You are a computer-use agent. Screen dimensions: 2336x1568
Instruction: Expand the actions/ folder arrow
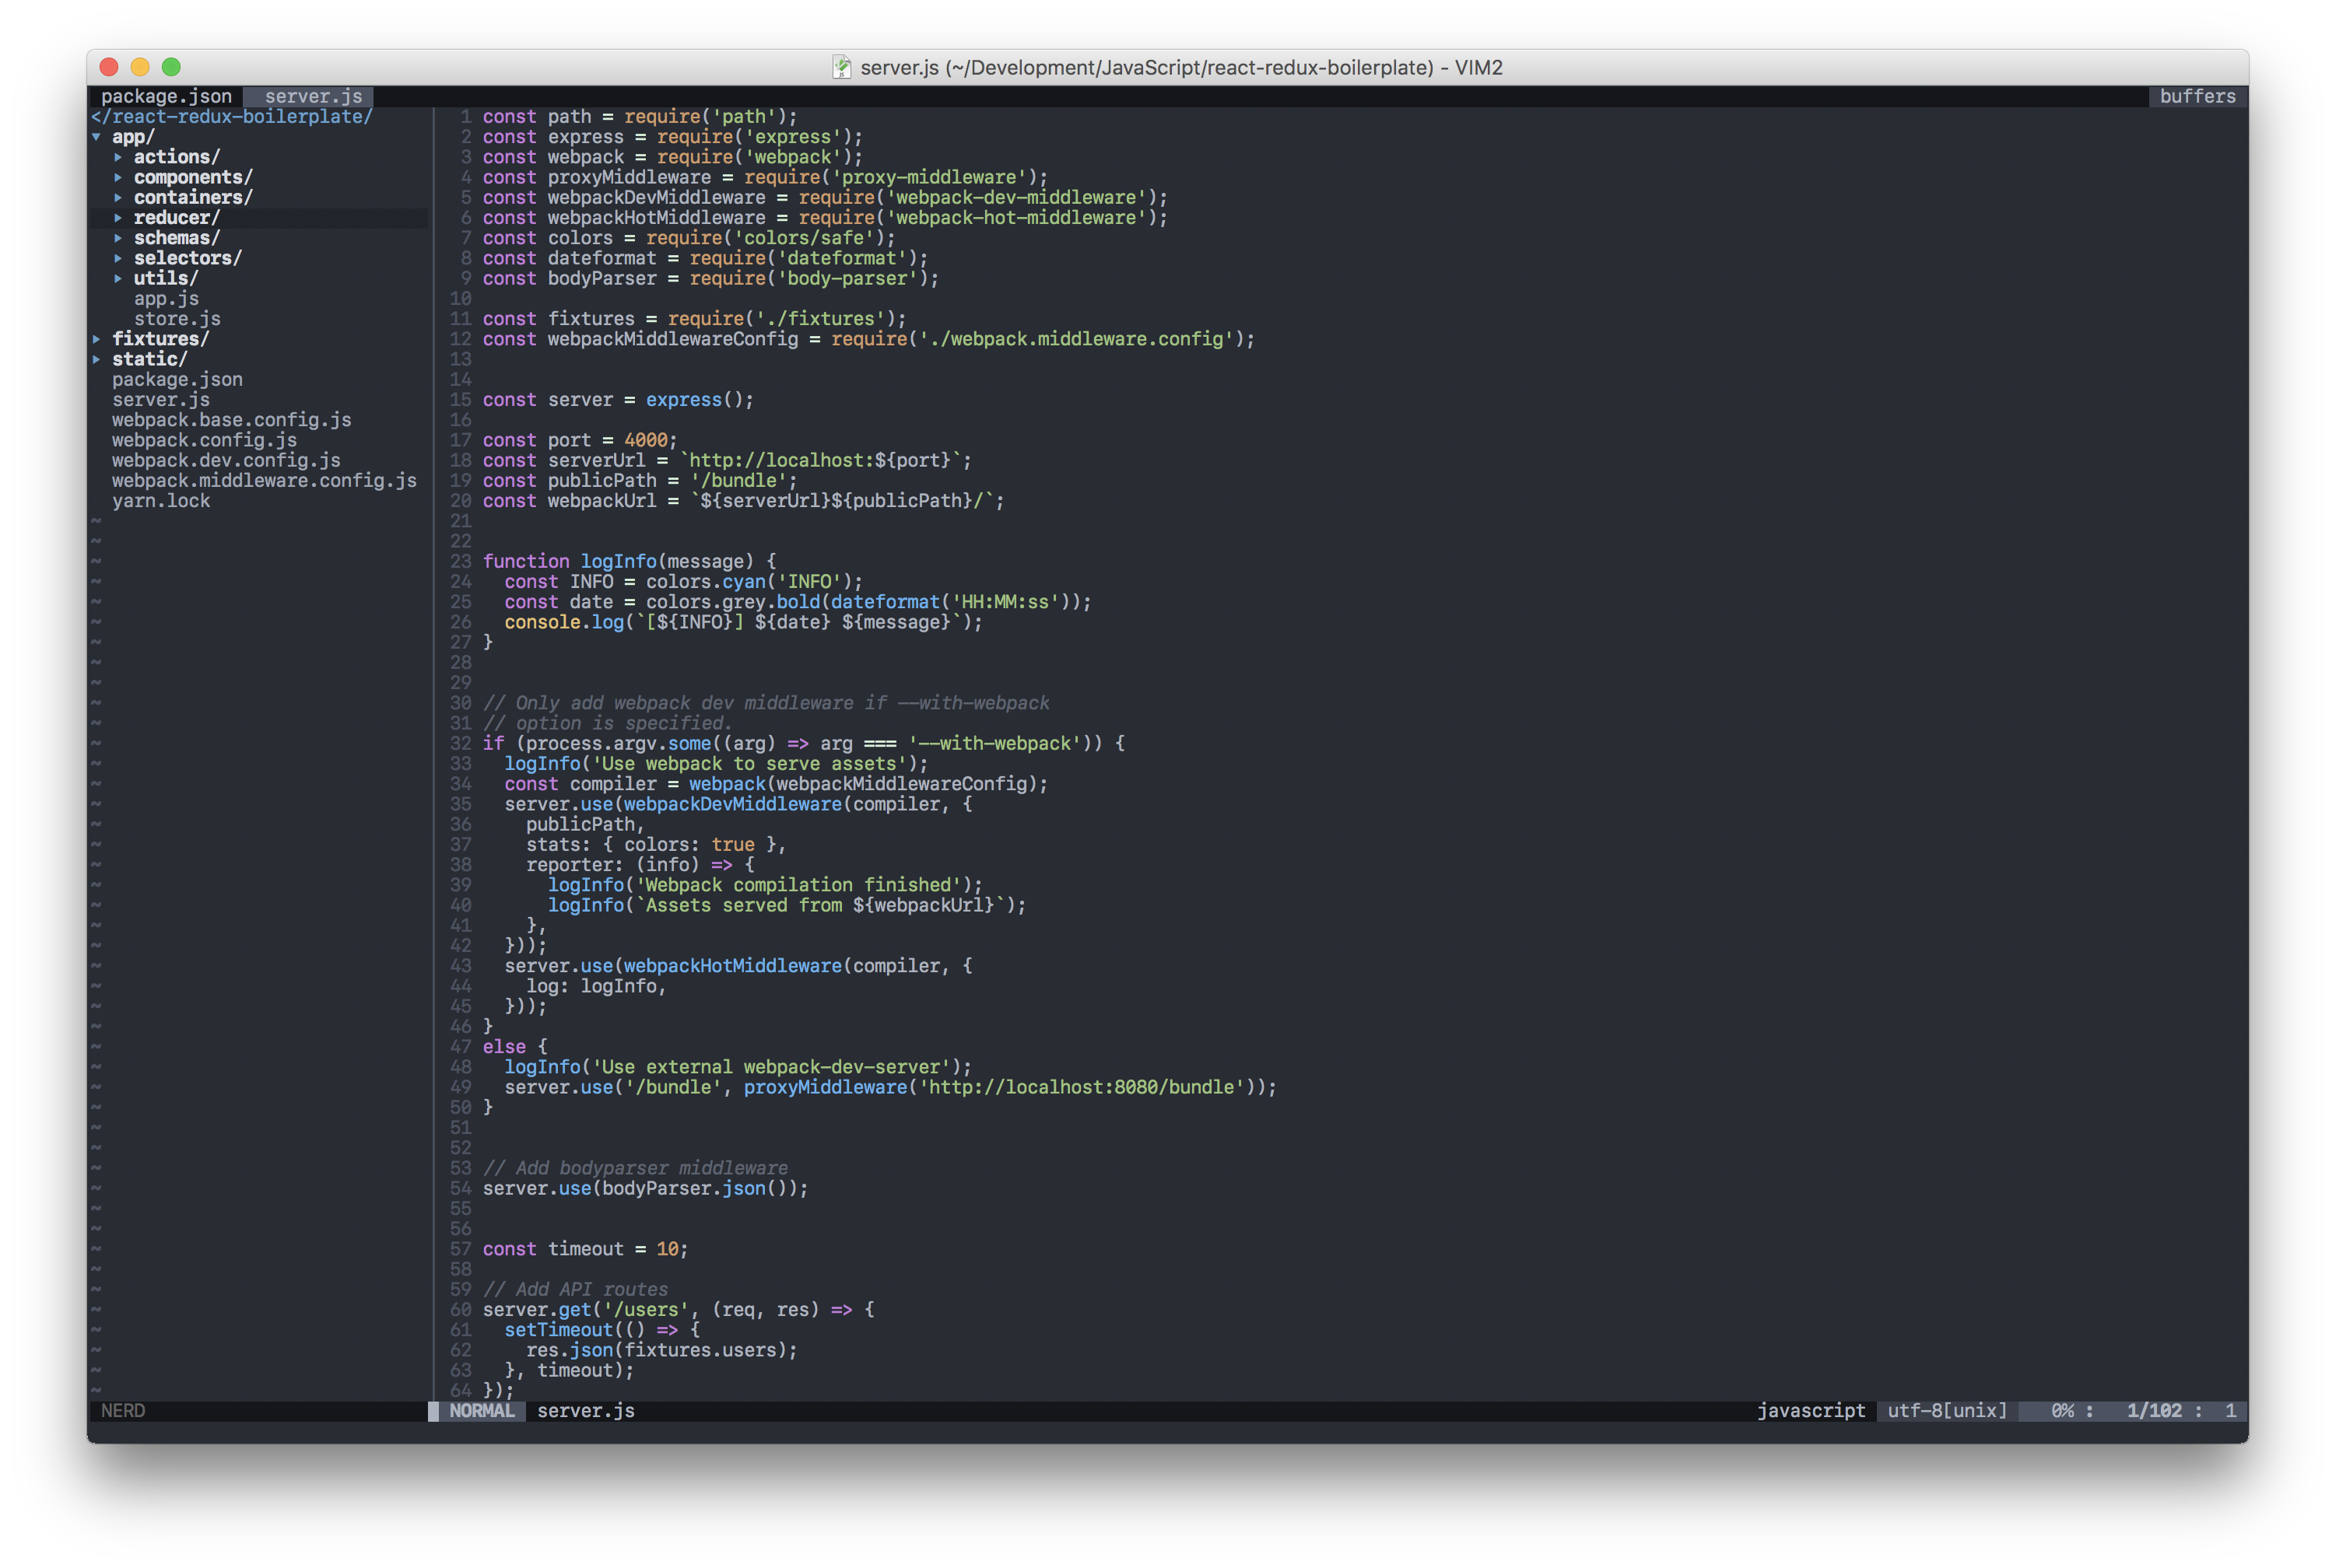[x=118, y=157]
